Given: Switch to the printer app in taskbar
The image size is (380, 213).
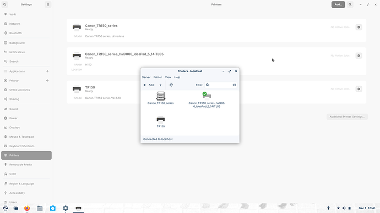Looking at the screenshot, I should point(78,208).
